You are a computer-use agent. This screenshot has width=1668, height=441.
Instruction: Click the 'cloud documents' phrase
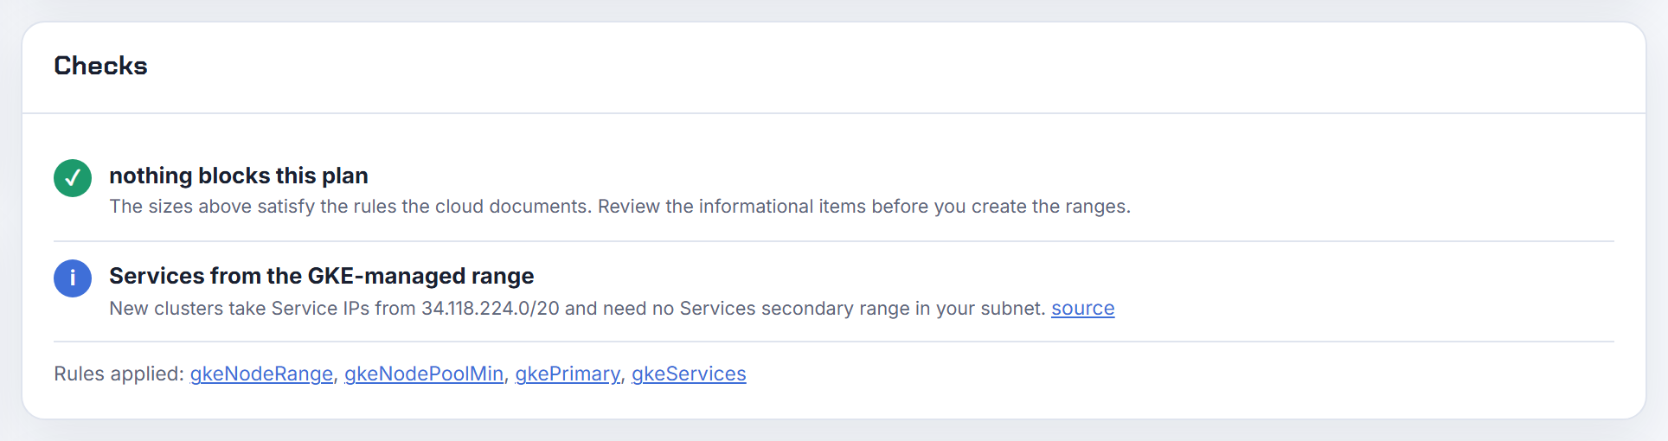513,207
